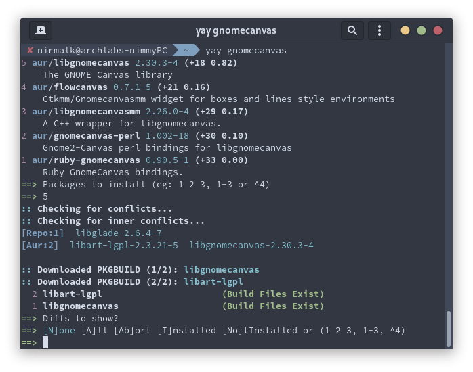The height and width of the screenshot is (372, 473).
Task: Click version '2.26.0-4' of libgnomecanvasmm
Action: (x=167, y=112)
